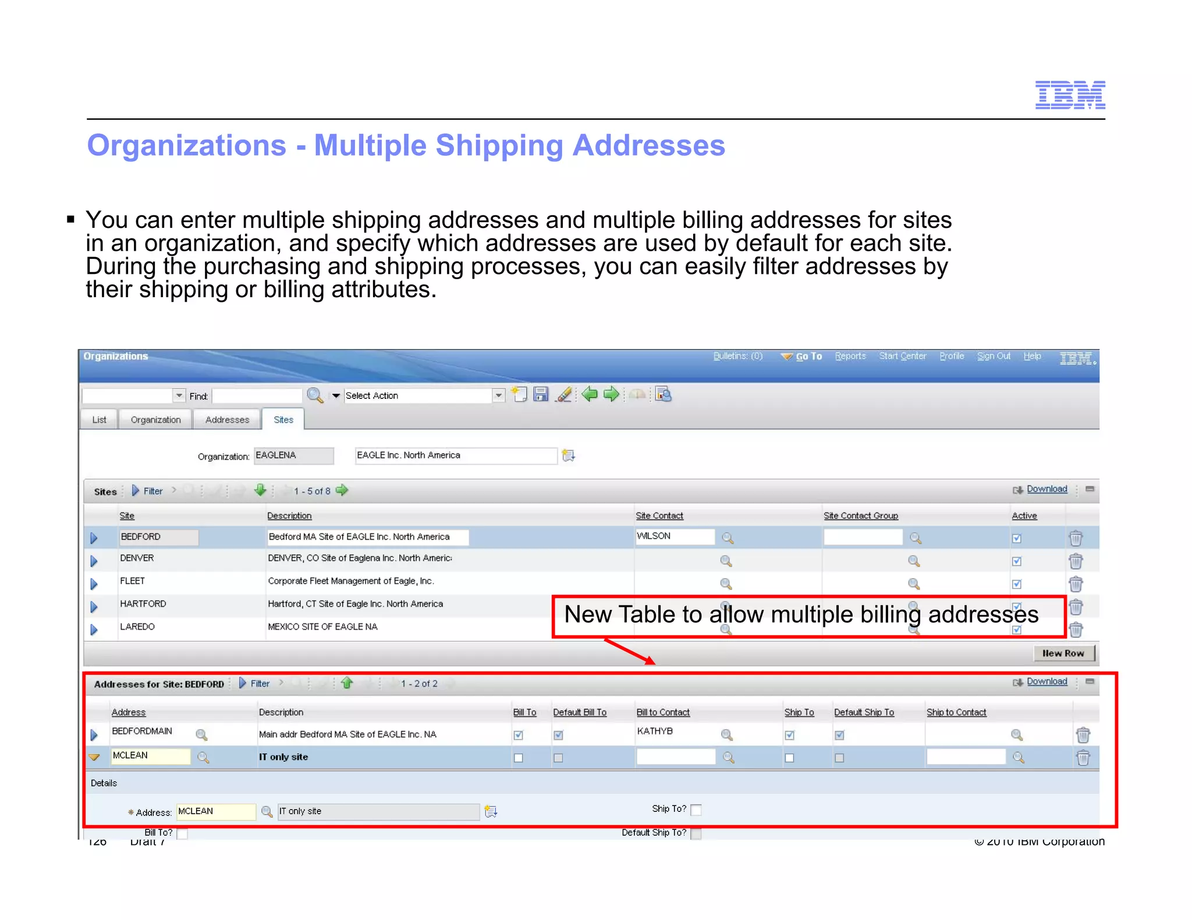Image resolution: width=1192 pixels, height=920 pixels.
Task: Click the Find text field
Action: (257, 395)
